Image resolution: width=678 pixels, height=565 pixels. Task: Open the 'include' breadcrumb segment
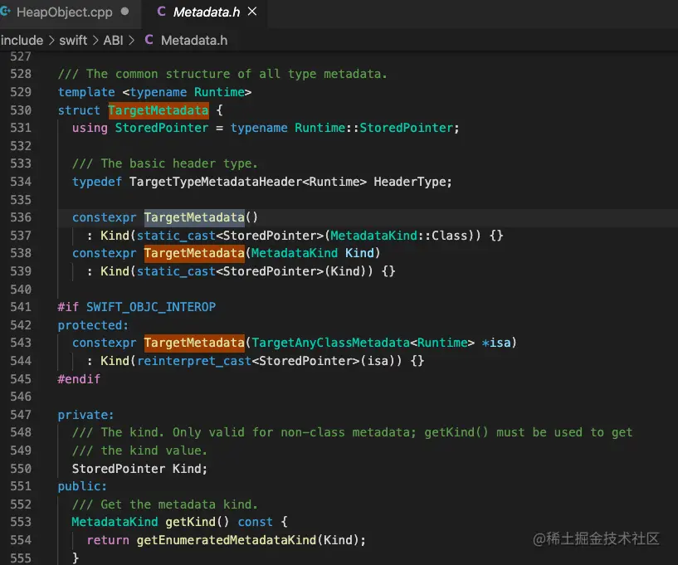(22, 40)
